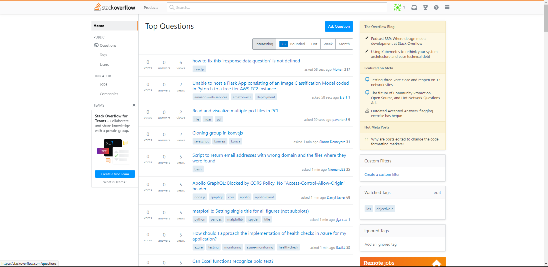Open the Stack Exchange site switcher icon

(447, 7)
